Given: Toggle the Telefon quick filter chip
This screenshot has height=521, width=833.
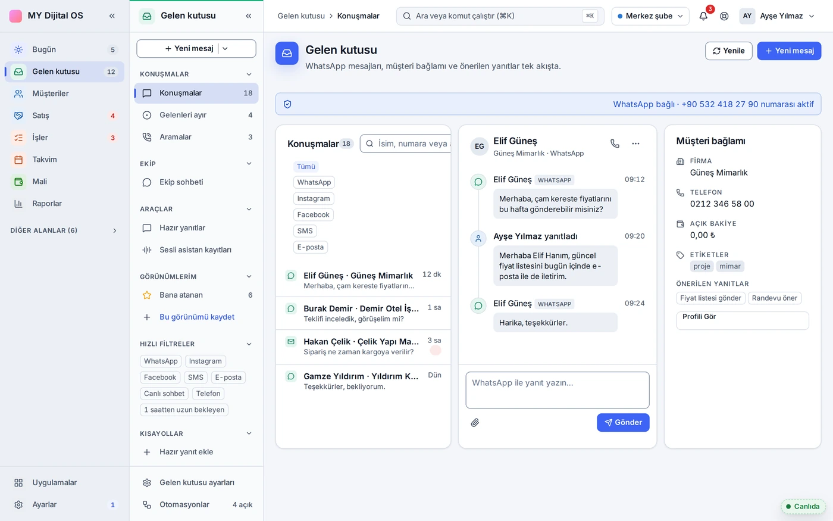Looking at the screenshot, I should click(x=208, y=394).
